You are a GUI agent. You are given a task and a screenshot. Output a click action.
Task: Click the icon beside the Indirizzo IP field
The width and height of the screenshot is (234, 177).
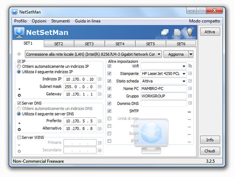(99, 79)
